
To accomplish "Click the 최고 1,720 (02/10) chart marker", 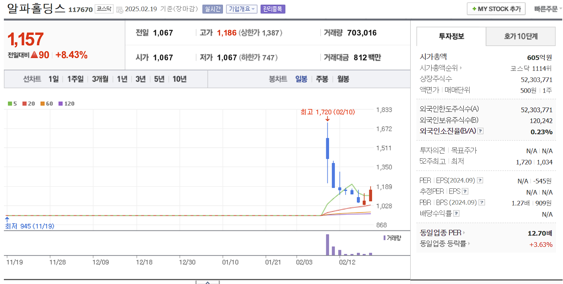I will pyautogui.click(x=328, y=113).
